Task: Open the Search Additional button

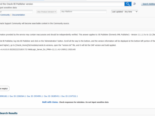Action: [148, 4]
